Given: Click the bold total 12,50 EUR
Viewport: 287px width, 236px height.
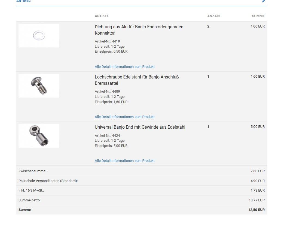Looking at the screenshot, I should [256, 210].
